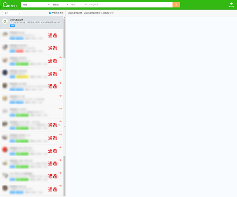Screen dimensions: 237x197
Task: Toggle the 非表示も表示 checkbox
Action: pos(50,13)
